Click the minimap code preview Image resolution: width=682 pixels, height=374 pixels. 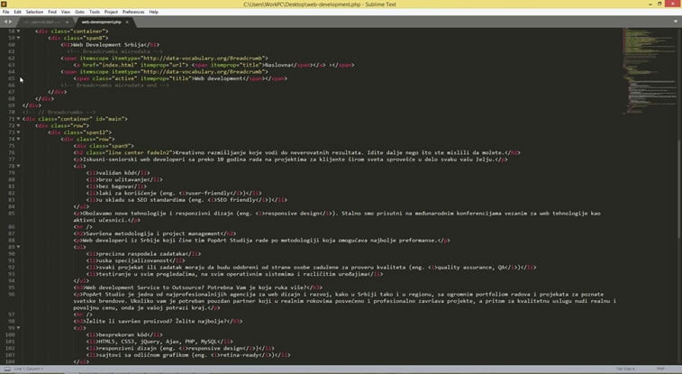[x=649, y=72]
